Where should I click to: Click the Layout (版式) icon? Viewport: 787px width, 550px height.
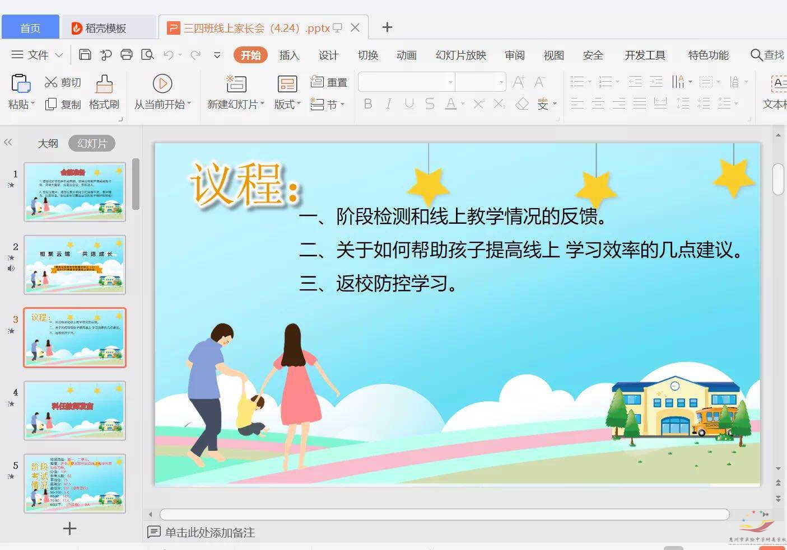pyautogui.click(x=287, y=84)
